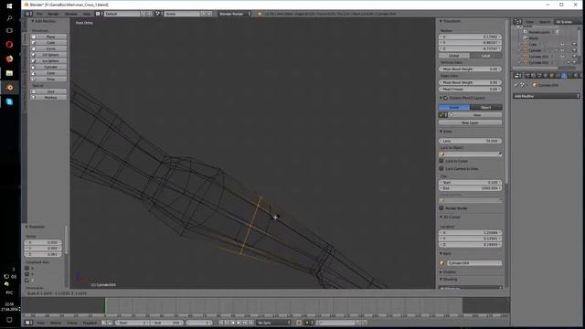Add the Monkey mesh
The height and width of the screenshot is (329, 585).
click(48, 98)
